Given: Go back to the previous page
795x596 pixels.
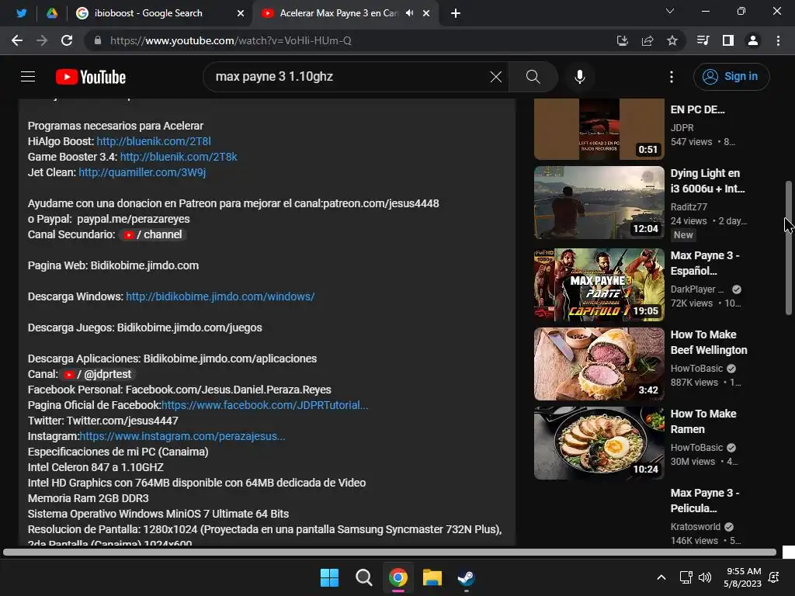Looking at the screenshot, I should (17, 40).
